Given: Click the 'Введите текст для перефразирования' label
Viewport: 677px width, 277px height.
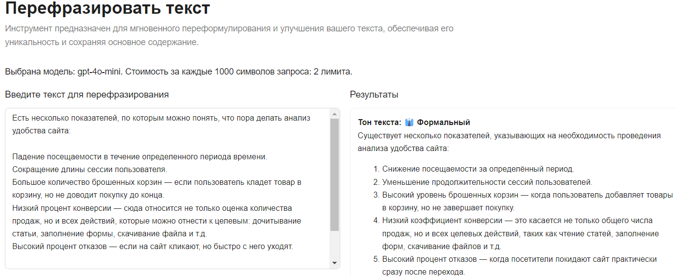Looking at the screenshot, I should [87, 95].
